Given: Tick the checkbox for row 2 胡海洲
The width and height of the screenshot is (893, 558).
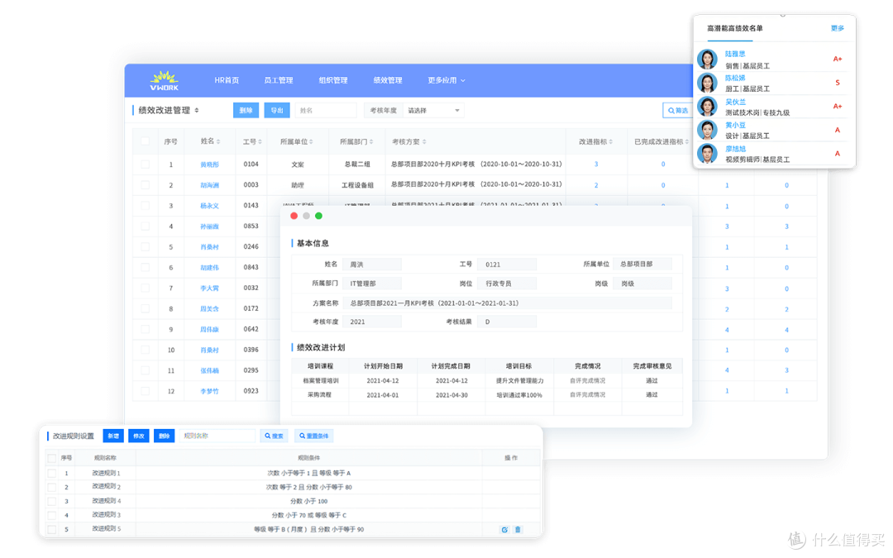Looking at the screenshot, I should 145,185.
